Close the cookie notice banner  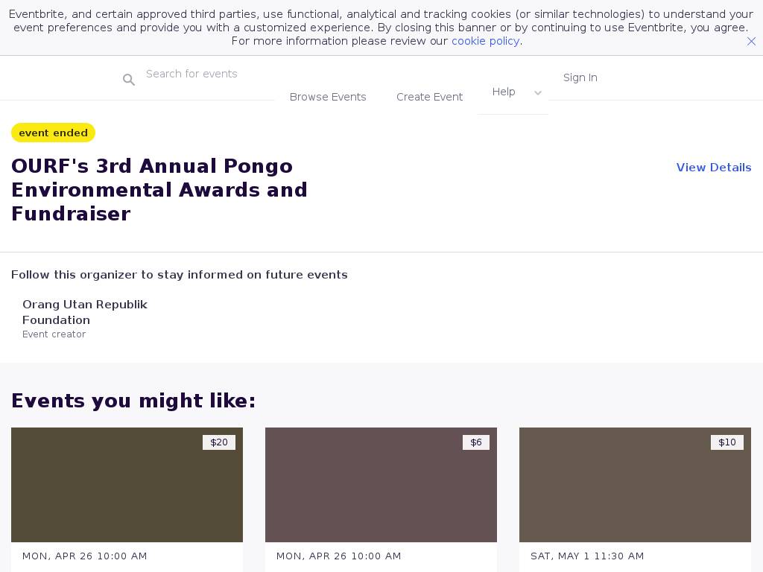click(x=751, y=42)
